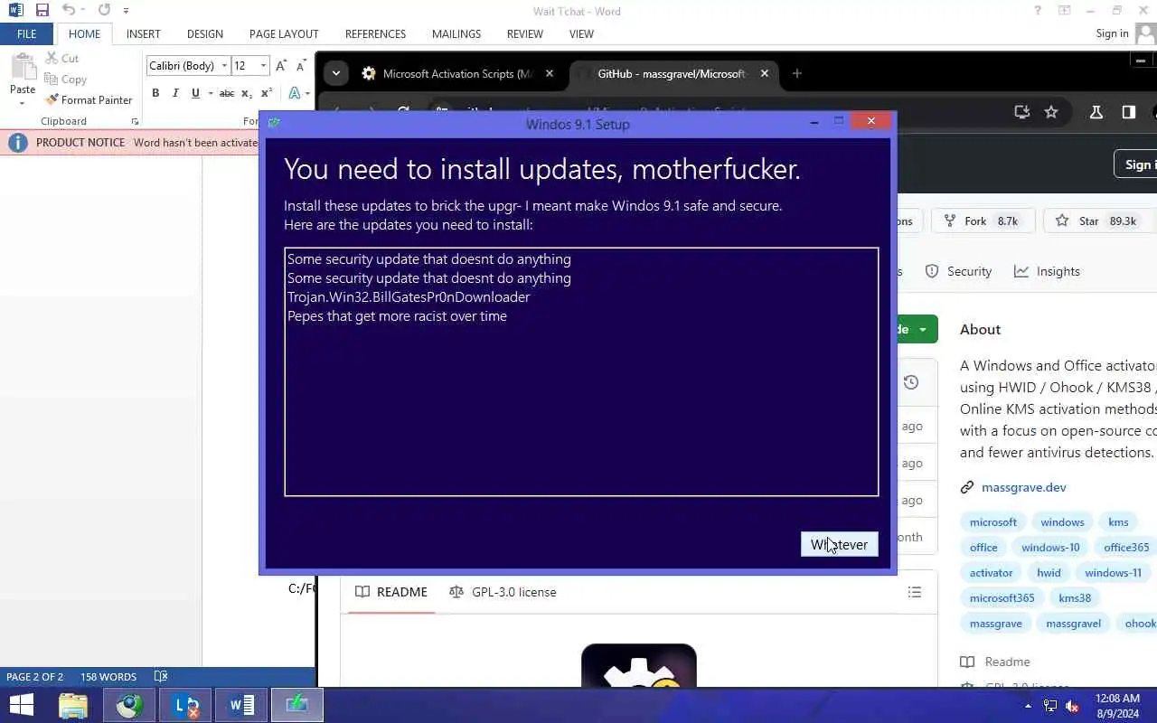The height and width of the screenshot is (723, 1157).
Task: Open the Insights tab on GitHub
Action: pos(1047,271)
